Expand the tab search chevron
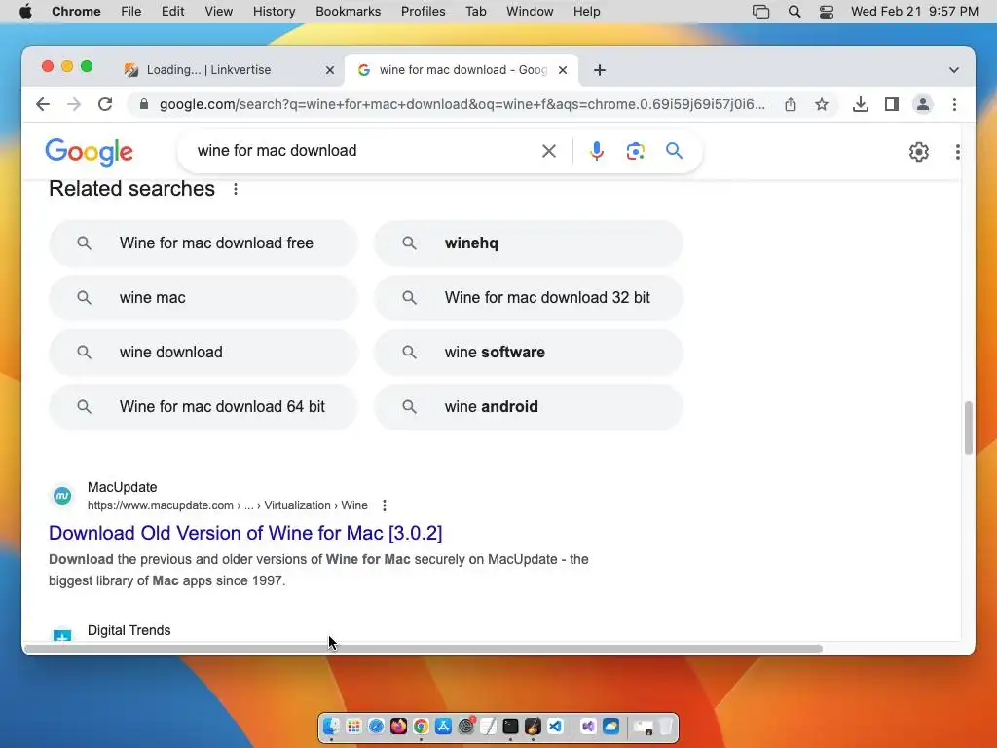 (954, 70)
